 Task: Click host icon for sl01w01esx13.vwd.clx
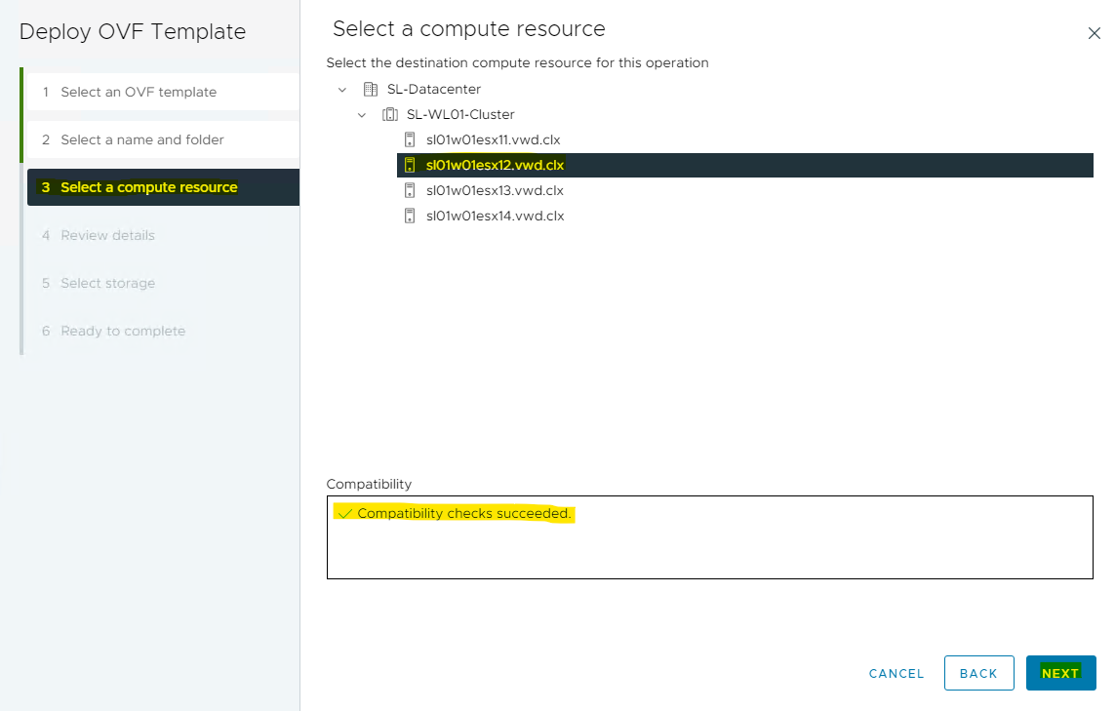tap(410, 190)
